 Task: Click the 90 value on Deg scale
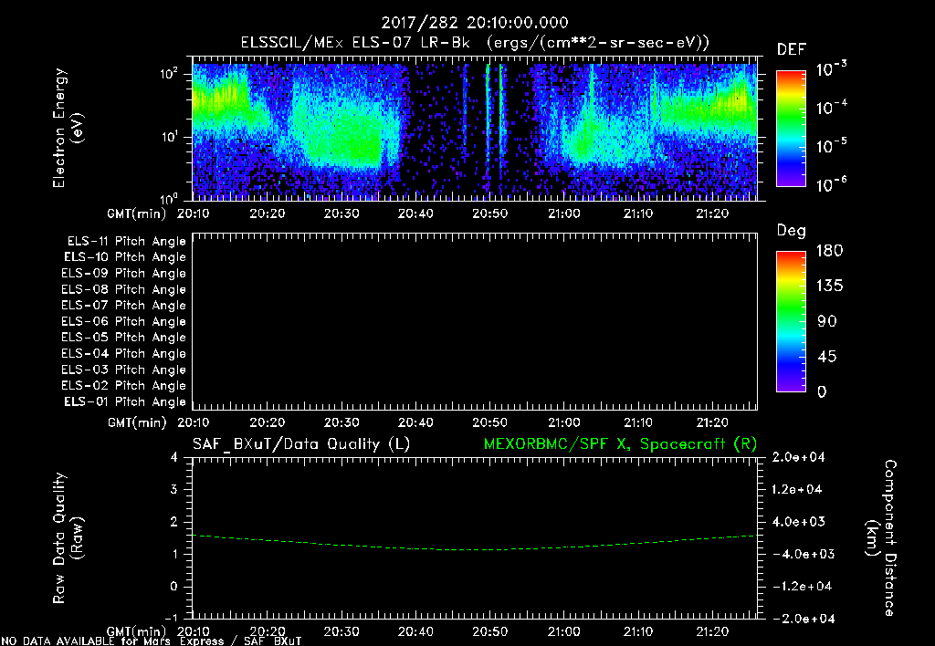(x=827, y=322)
